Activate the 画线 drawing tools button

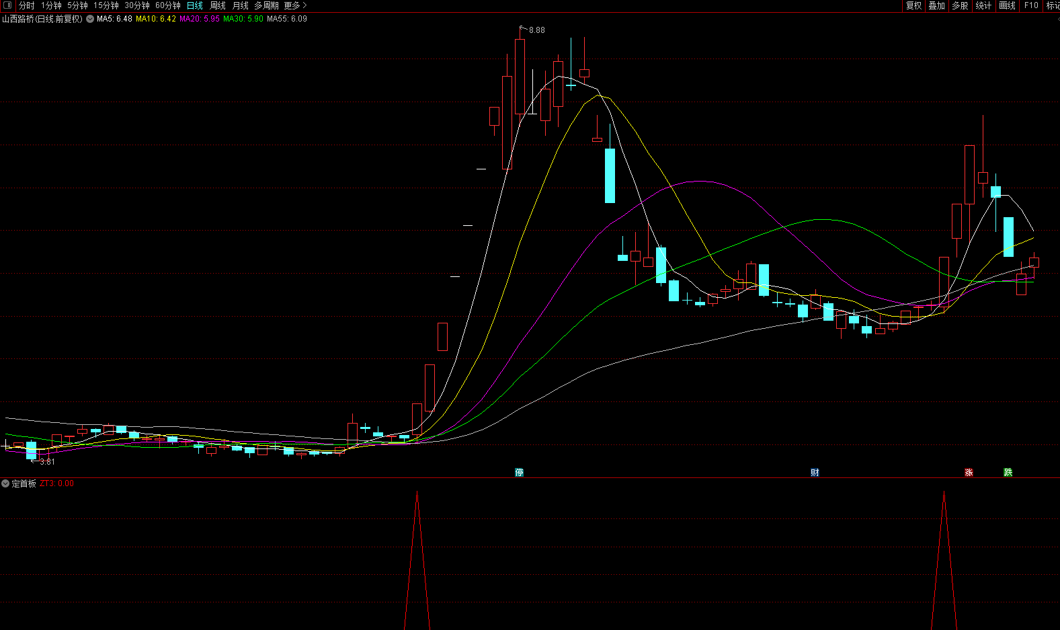[1008, 5]
